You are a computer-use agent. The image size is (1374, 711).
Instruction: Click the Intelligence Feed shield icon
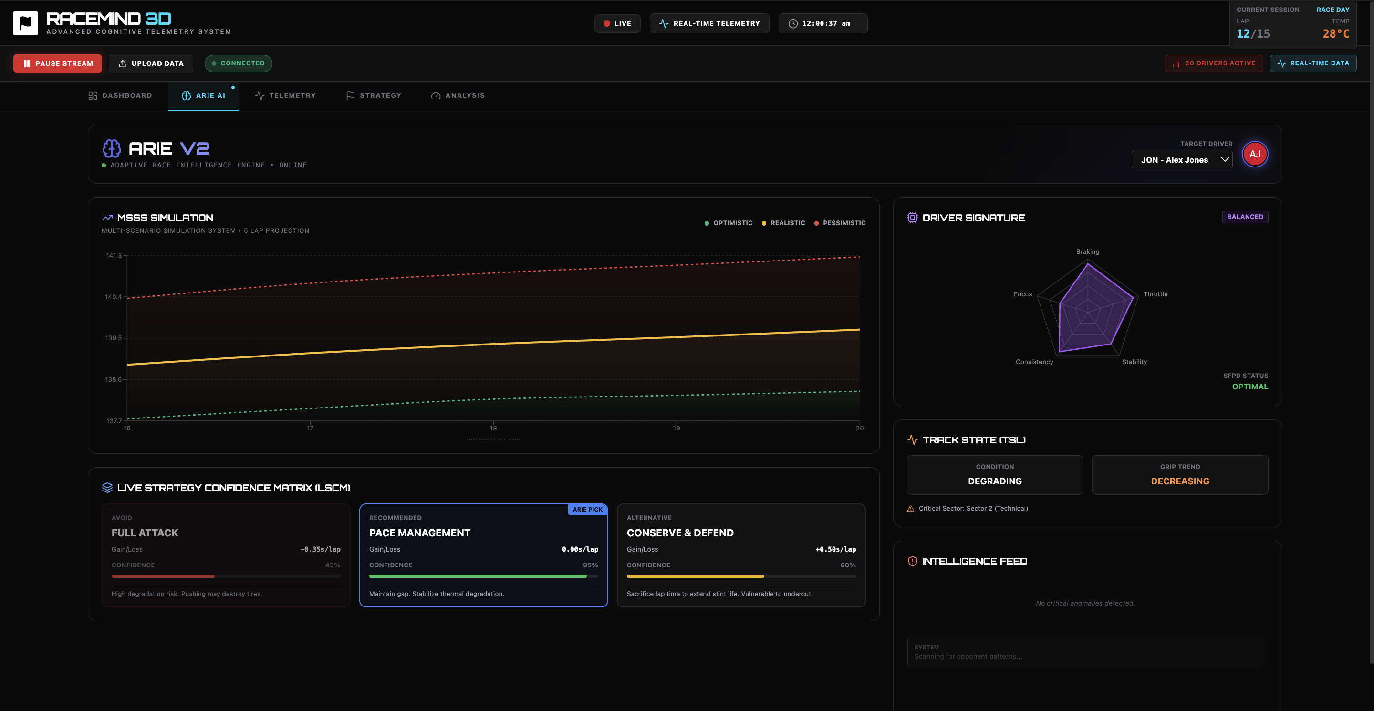click(x=912, y=561)
